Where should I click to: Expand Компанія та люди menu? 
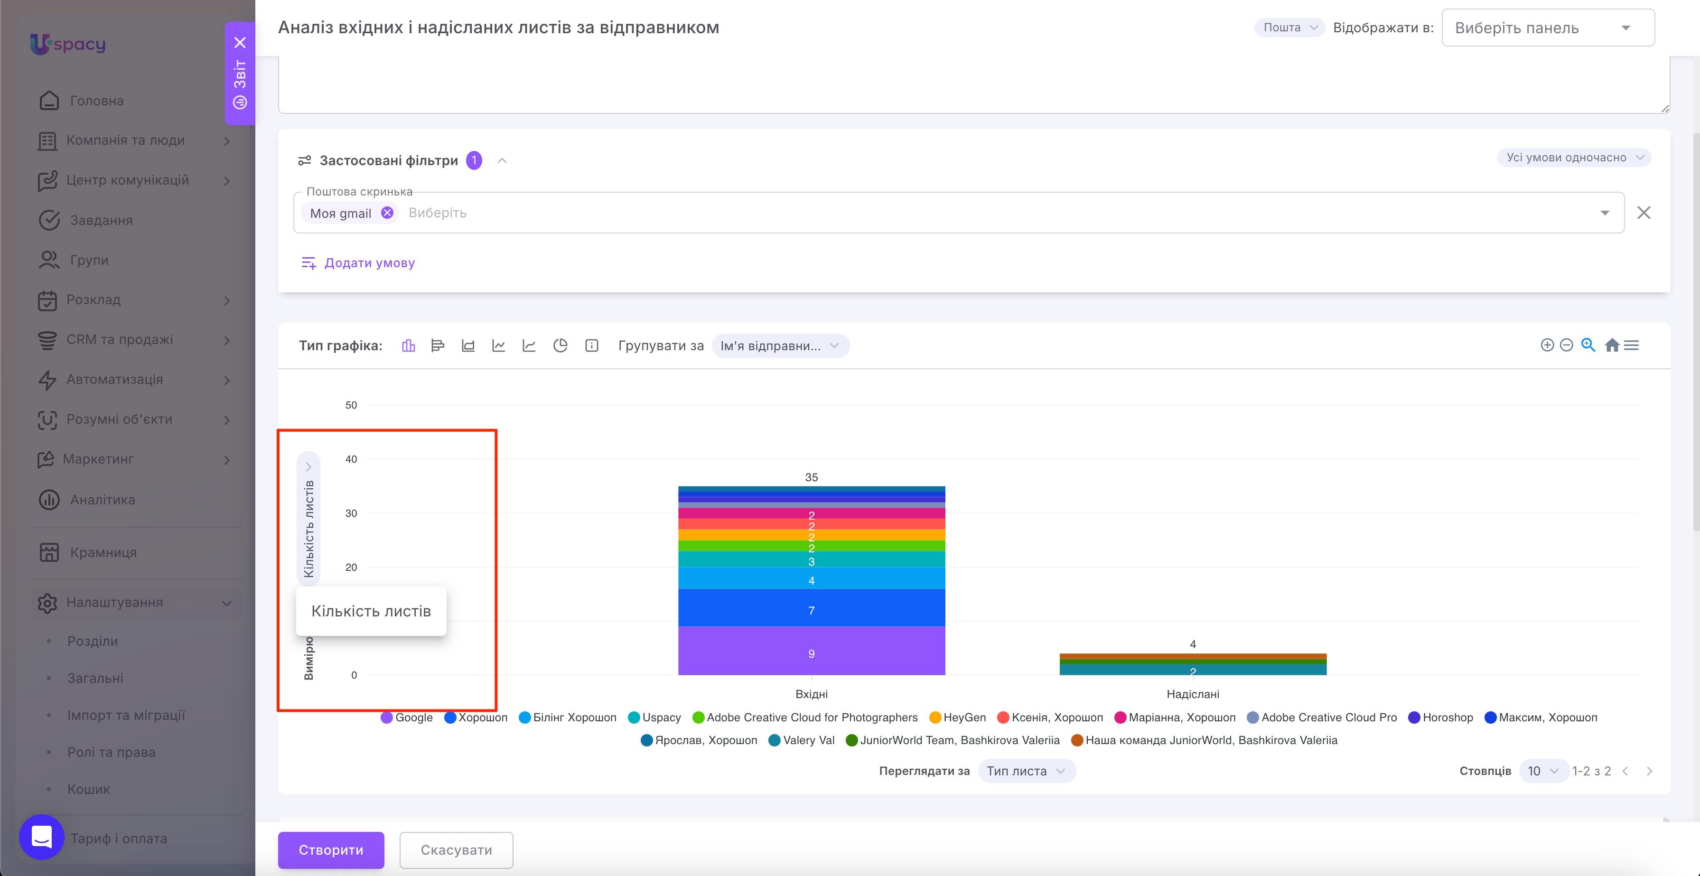pyautogui.click(x=227, y=140)
